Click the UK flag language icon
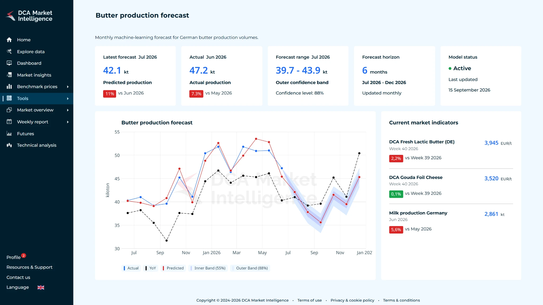543x305 pixels. pos(41,288)
